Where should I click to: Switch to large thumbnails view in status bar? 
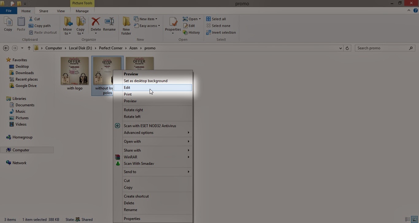414,219
